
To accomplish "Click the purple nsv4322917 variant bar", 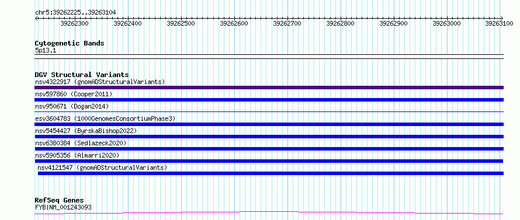I will (269, 88).
